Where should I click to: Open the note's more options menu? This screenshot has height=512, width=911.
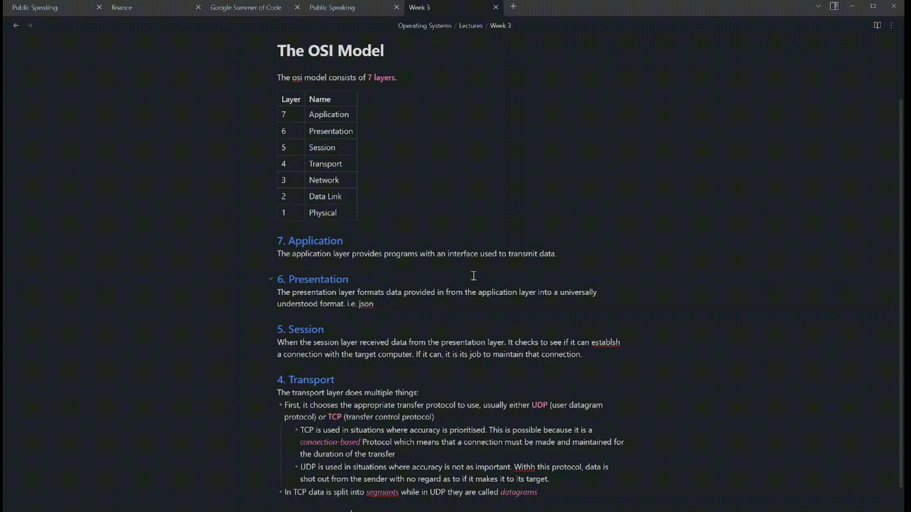click(x=892, y=26)
